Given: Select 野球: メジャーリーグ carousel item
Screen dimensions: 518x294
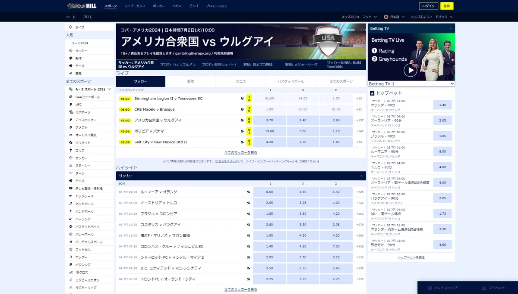Looking at the screenshot, I should (x=301, y=65).
